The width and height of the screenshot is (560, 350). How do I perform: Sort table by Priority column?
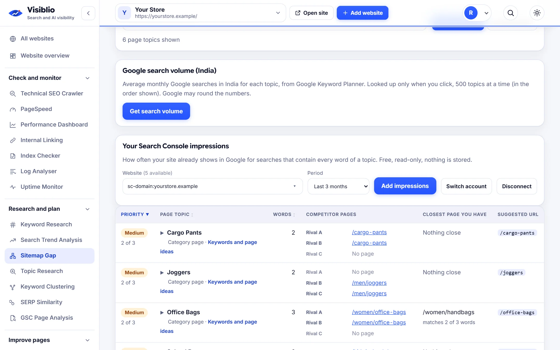pos(135,214)
